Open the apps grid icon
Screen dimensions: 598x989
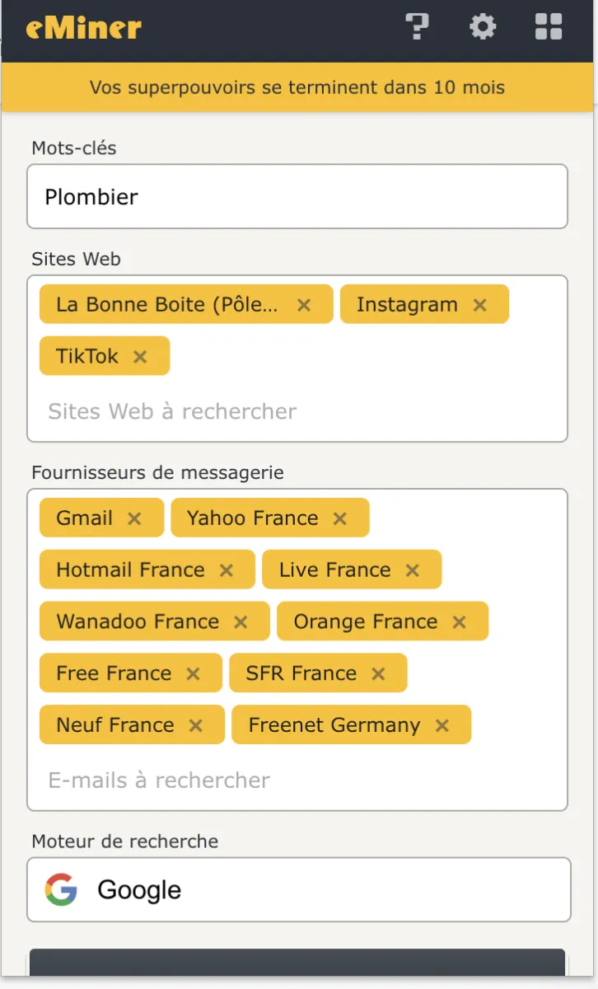click(549, 26)
